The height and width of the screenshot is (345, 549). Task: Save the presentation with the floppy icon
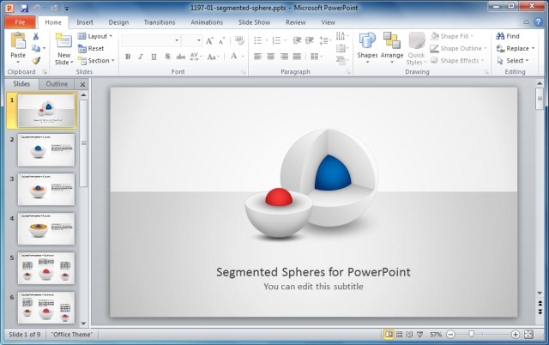click(24, 8)
